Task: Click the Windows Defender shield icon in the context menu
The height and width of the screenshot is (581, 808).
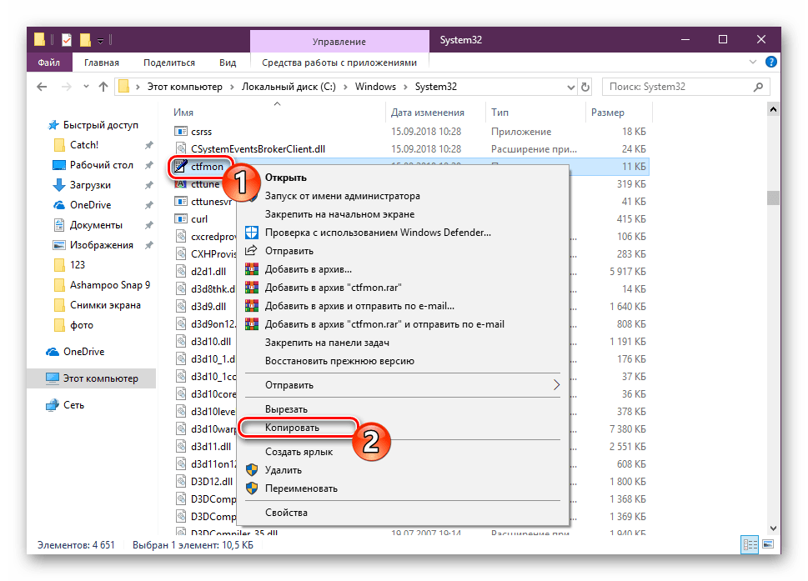Action: [251, 233]
